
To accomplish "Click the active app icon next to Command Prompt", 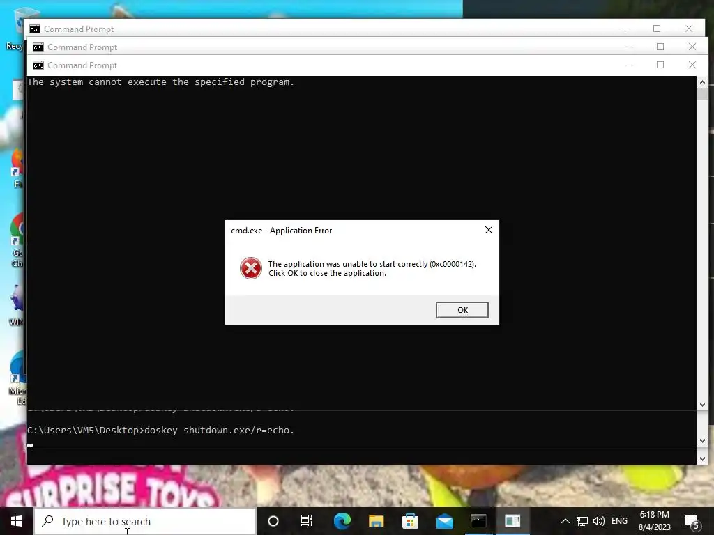I will coord(512,521).
